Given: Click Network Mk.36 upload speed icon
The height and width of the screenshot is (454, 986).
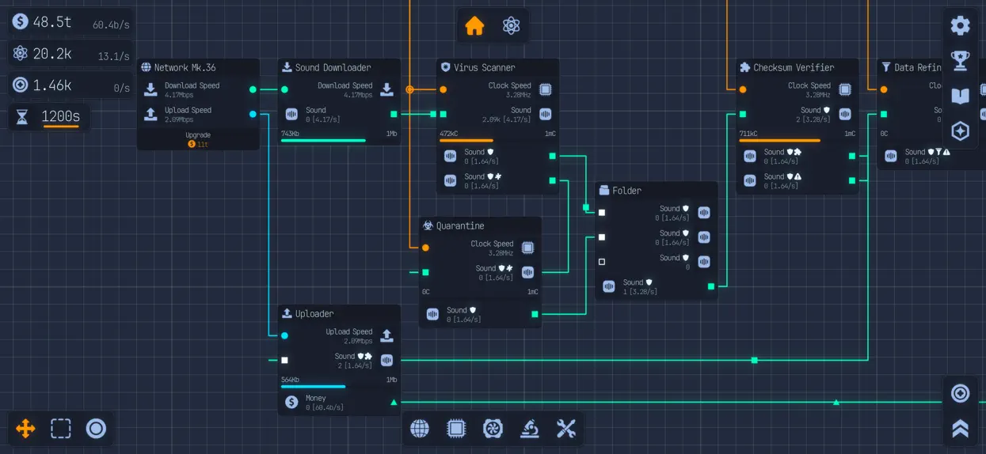Looking at the screenshot, I should (150, 115).
